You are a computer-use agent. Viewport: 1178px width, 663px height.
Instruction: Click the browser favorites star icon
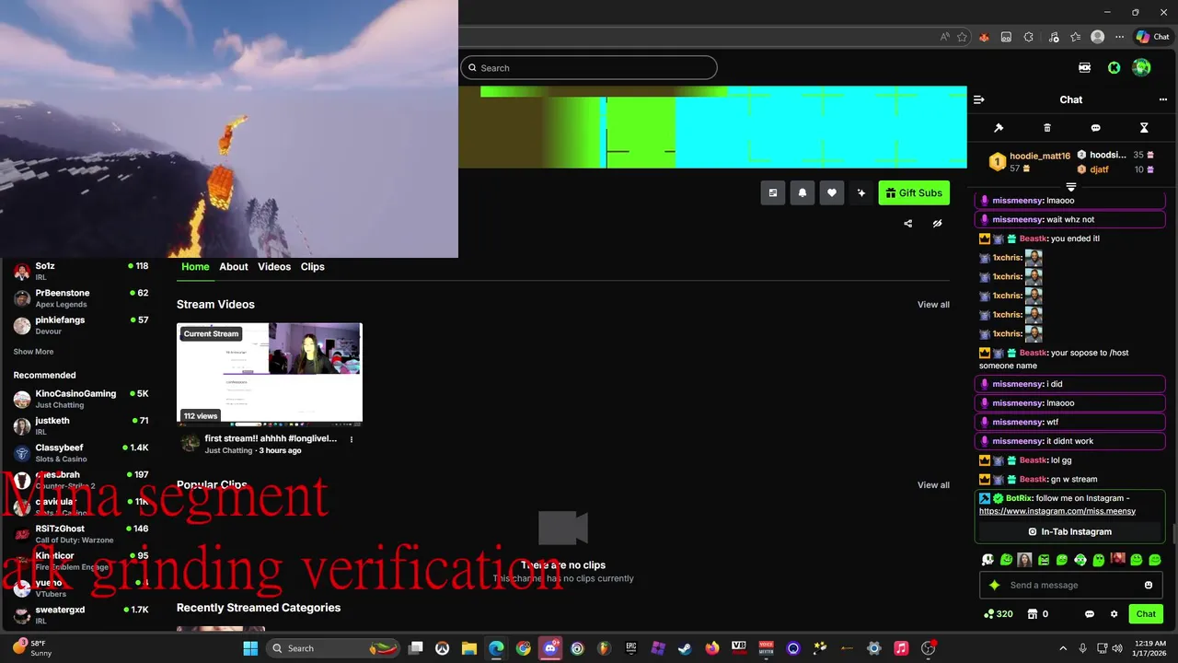tap(963, 37)
